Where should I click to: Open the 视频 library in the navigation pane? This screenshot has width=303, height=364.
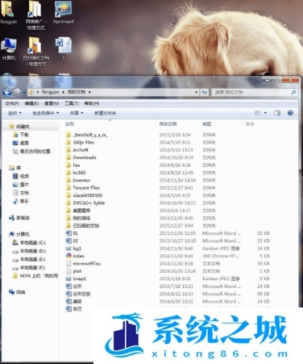[21, 176]
